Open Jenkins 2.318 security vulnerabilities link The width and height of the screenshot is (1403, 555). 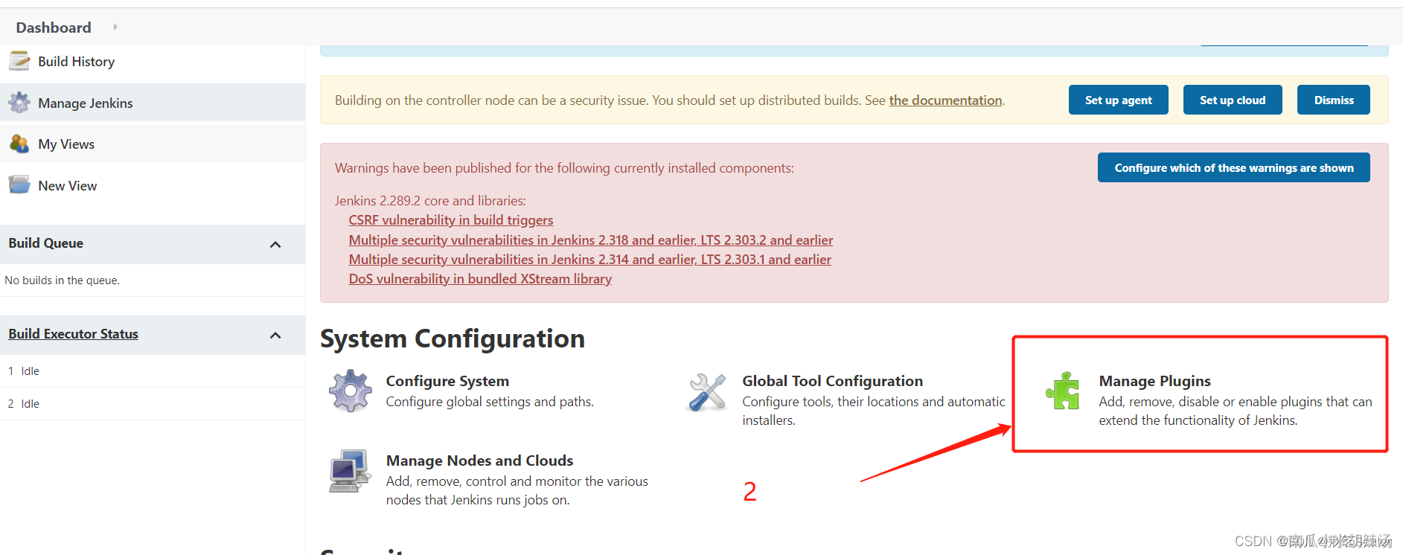pos(591,240)
